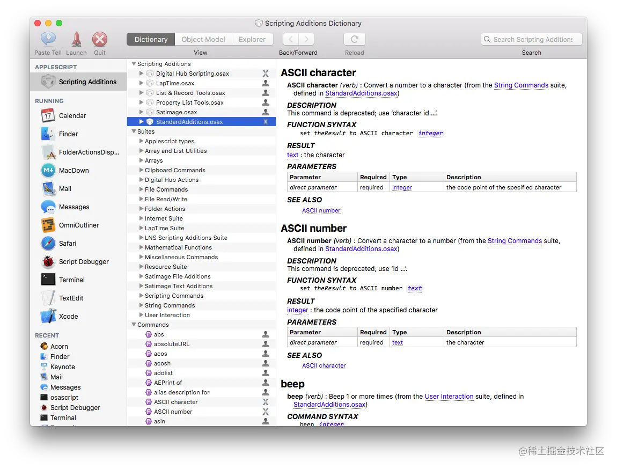The image size is (617, 469).
Task: Open the String Commands link under ASCII character
Action: point(521,85)
